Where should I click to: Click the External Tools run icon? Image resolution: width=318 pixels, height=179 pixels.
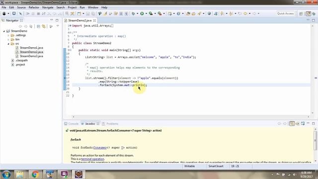click(160, 13)
